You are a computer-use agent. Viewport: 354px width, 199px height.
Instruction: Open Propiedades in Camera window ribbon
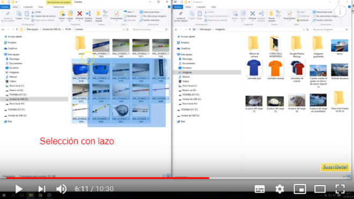click(116, 16)
